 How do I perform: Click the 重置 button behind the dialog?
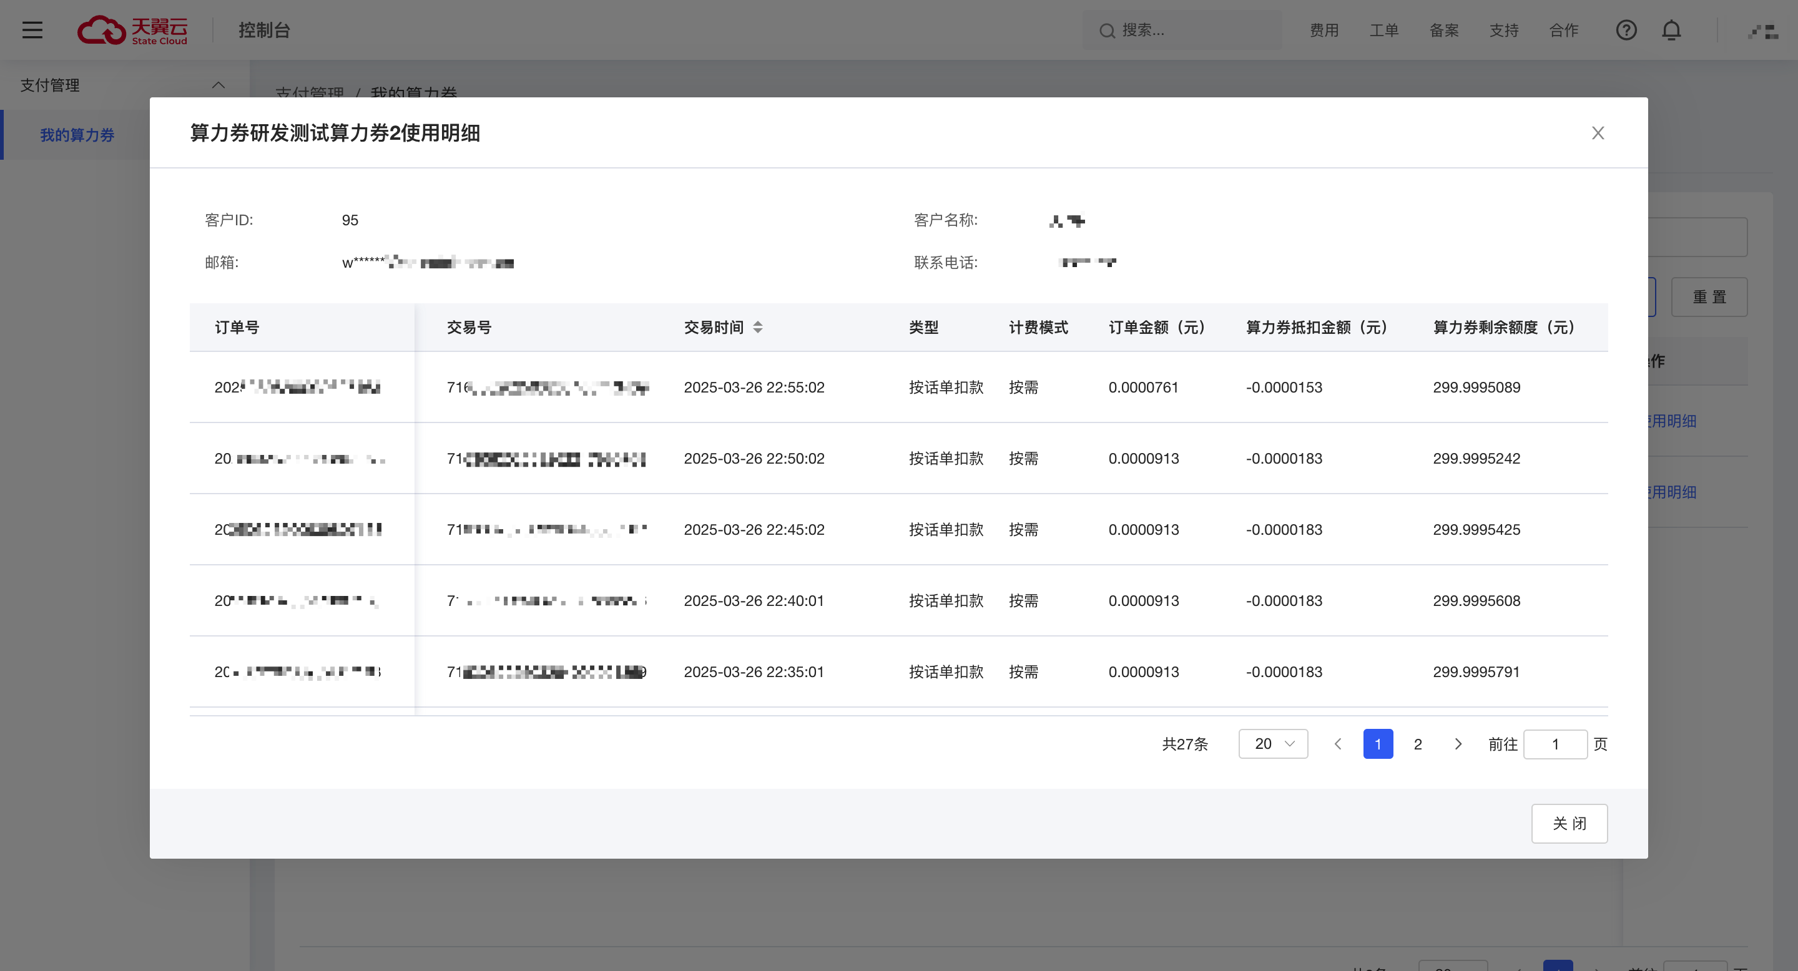click(1709, 296)
